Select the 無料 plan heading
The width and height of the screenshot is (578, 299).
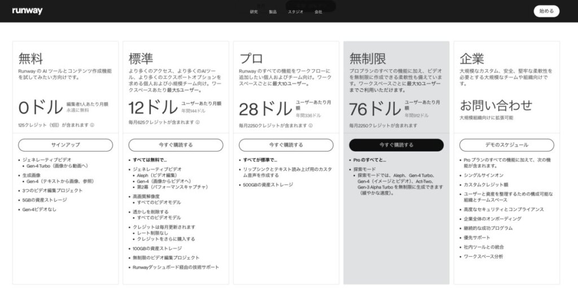30,59
